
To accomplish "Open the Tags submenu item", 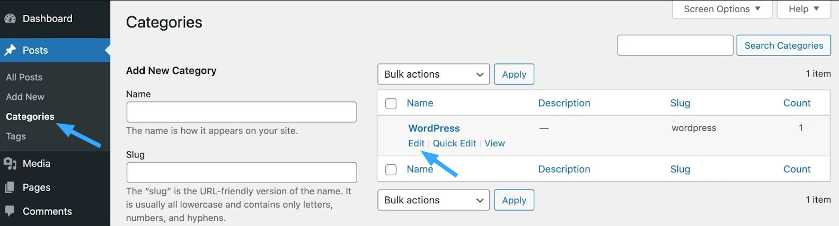I will [x=16, y=136].
